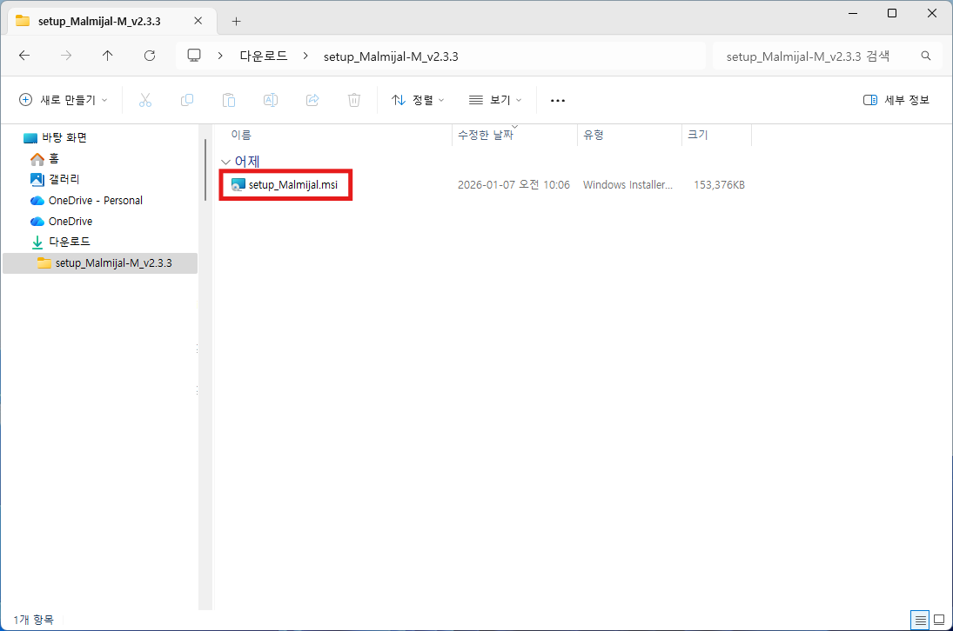953x631 pixels.
Task: Collapse the 어제 group
Action: [x=225, y=162]
